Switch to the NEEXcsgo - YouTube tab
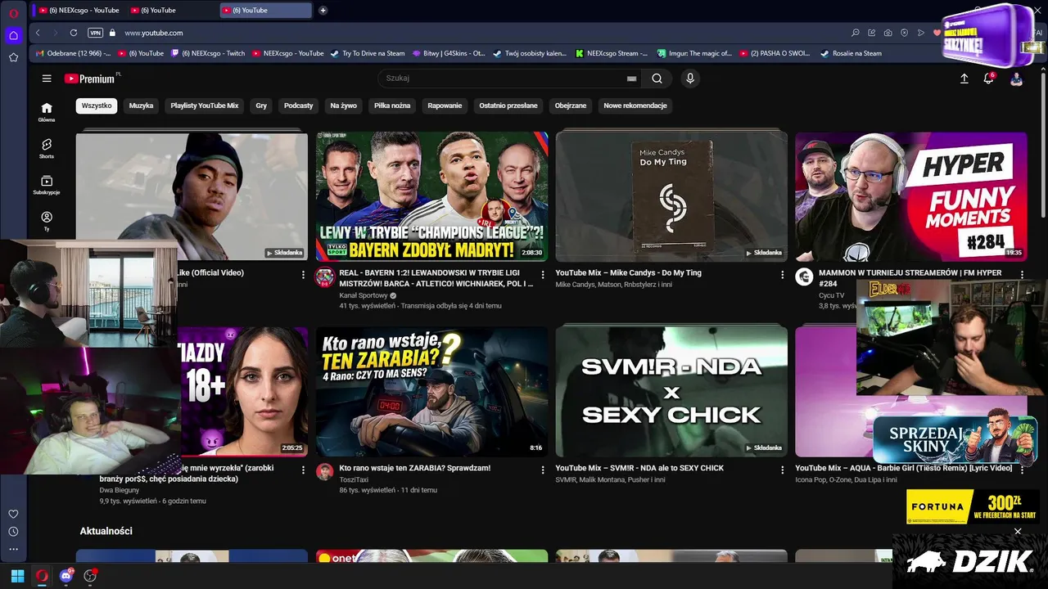The height and width of the screenshot is (589, 1048). click(x=79, y=10)
